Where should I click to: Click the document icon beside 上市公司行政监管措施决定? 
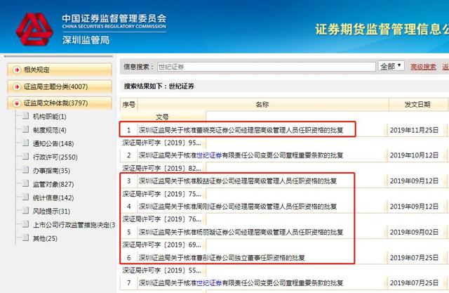click(25, 224)
